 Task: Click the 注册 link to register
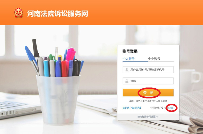coord(171,108)
